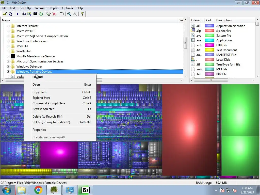Choose Open in the context menu
Image resolution: width=260 pixels, height=195 pixels.
click(60, 85)
